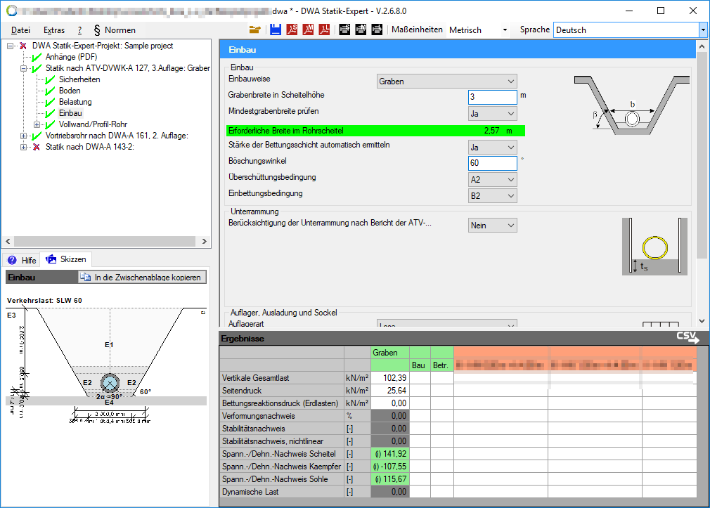Viewport: 710px width, 508px height.
Task: Expand the Vollwand/Profil-Rohr tree node
Action: [37, 124]
